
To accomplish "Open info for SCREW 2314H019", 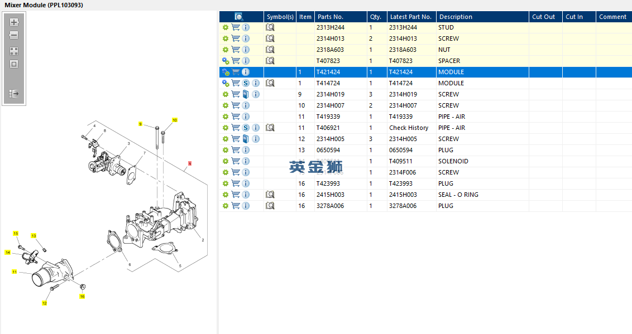I will [x=256, y=94].
